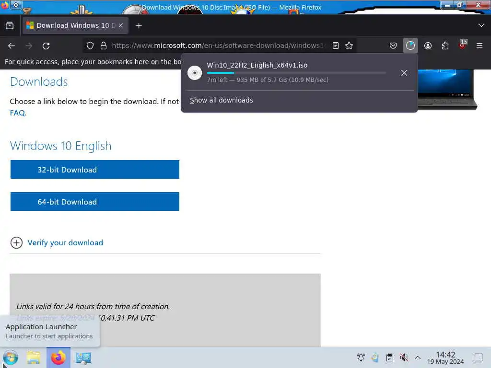Toggle reader view in address bar

[335, 46]
